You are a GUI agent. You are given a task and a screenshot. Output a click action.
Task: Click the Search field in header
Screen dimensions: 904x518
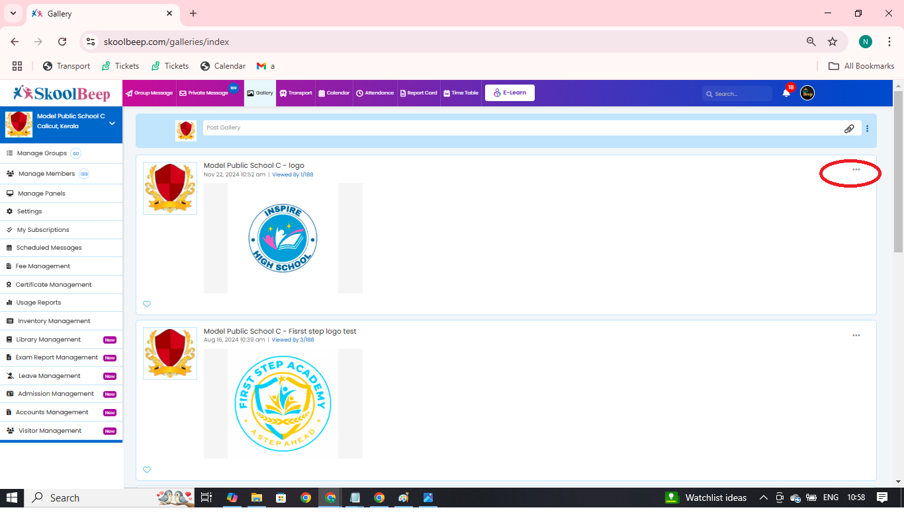click(737, 94)
